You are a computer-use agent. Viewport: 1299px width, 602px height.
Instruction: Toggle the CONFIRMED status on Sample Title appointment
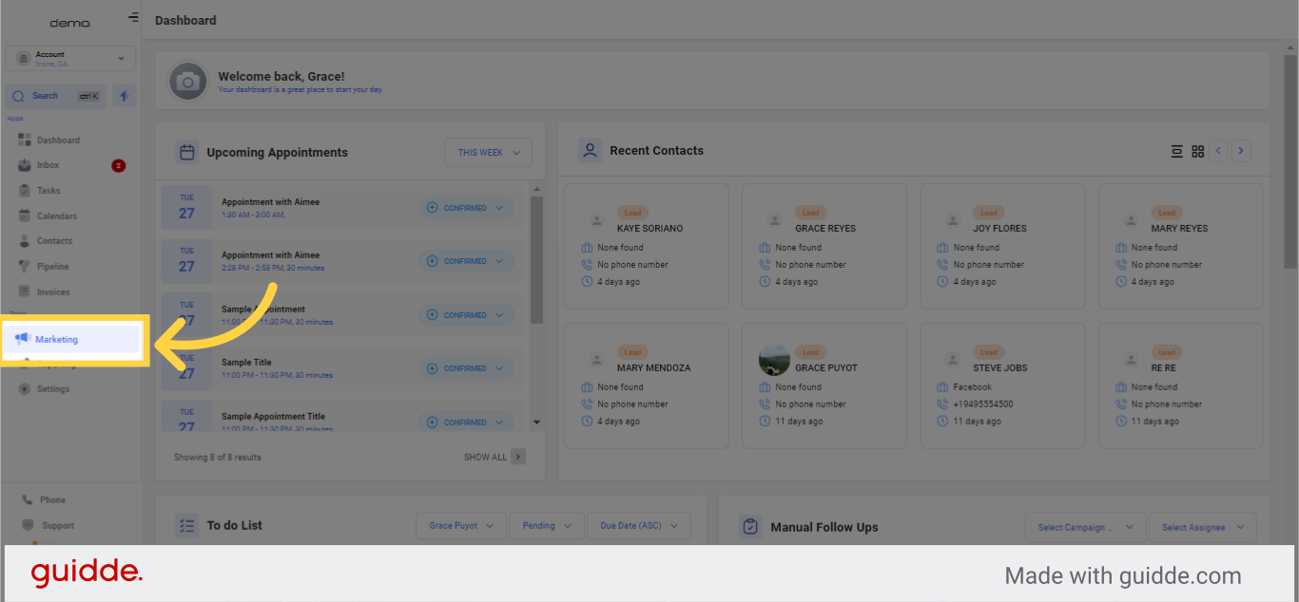point(466,367)
